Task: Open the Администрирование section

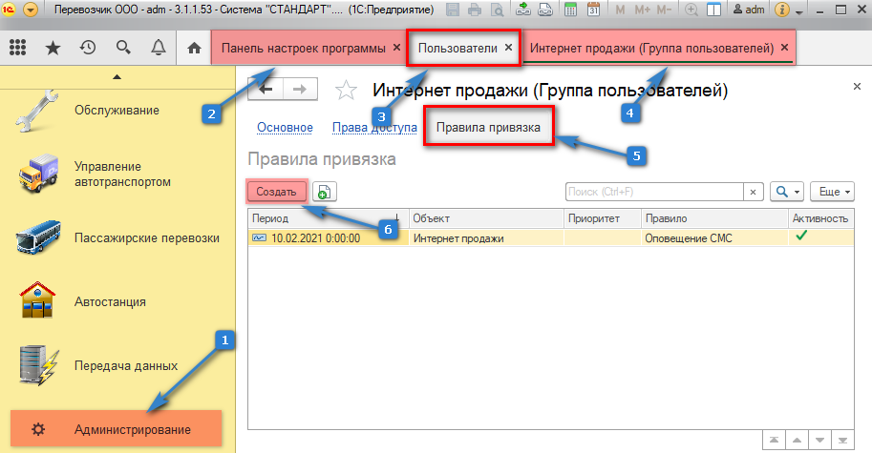Action: [x=132, y=429]
